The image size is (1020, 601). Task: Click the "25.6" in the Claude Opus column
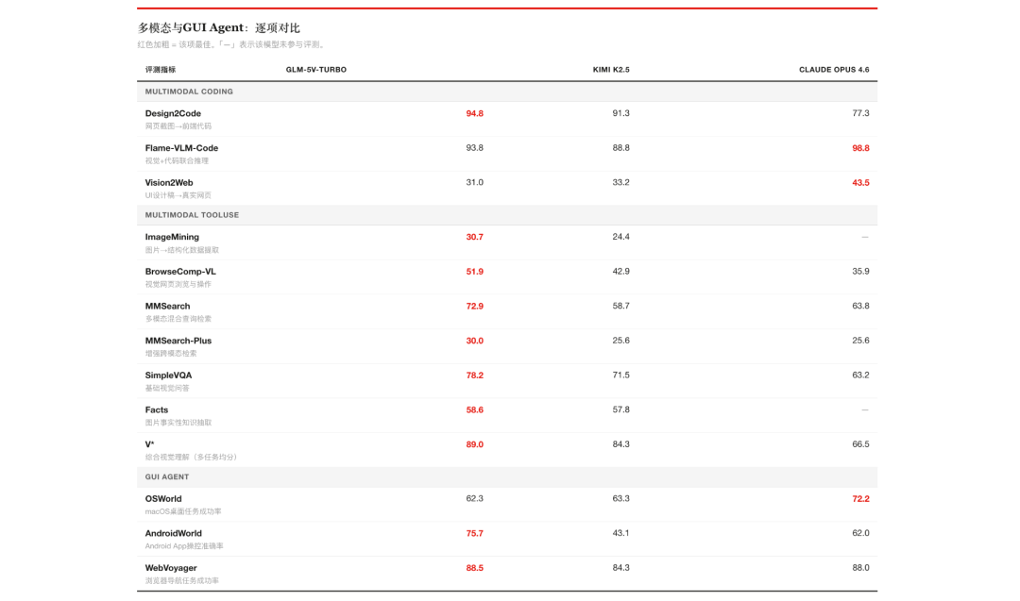[x=860, y=340]
